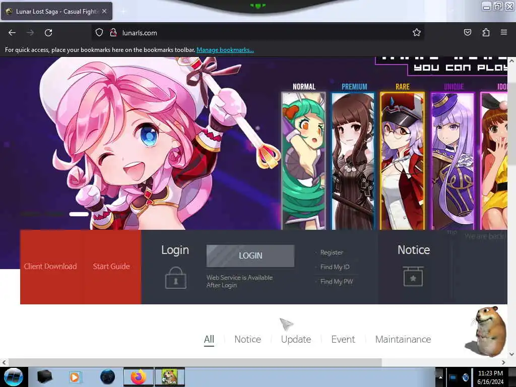The height and width of the screenshot is (387, 516).
Task: Reload the lunarls.com page
Action: (48, 33)
